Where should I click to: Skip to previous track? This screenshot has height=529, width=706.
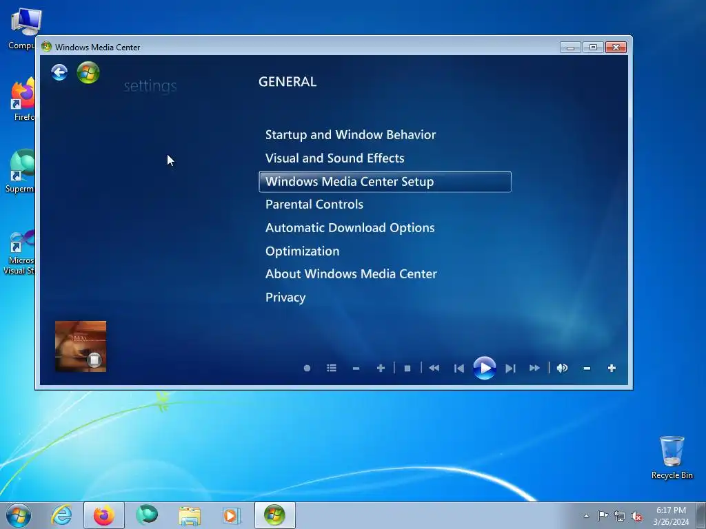click(458, 369)
